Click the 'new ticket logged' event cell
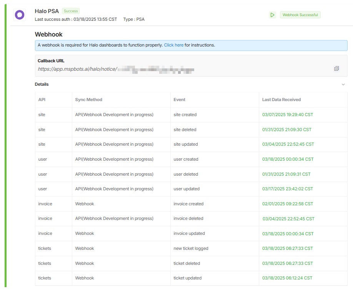This screenshot has width=353, height=291. pyautogui.click(x=191, y=248)
